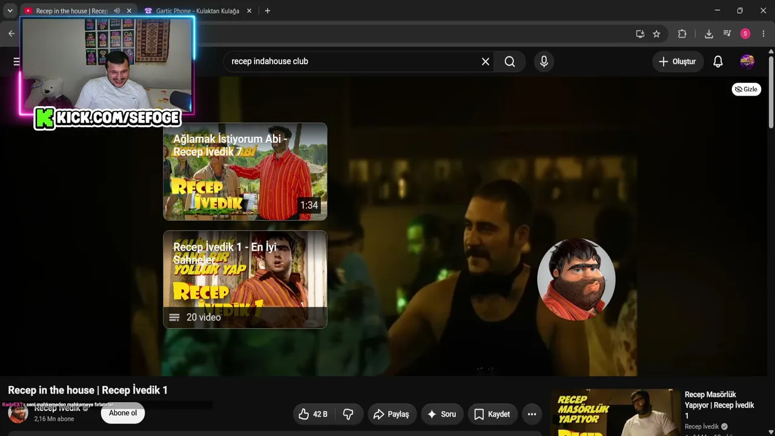Restore down the Chrome window
Image resolution: width=775 pixels, height=436 pixels.
[740, 10]
